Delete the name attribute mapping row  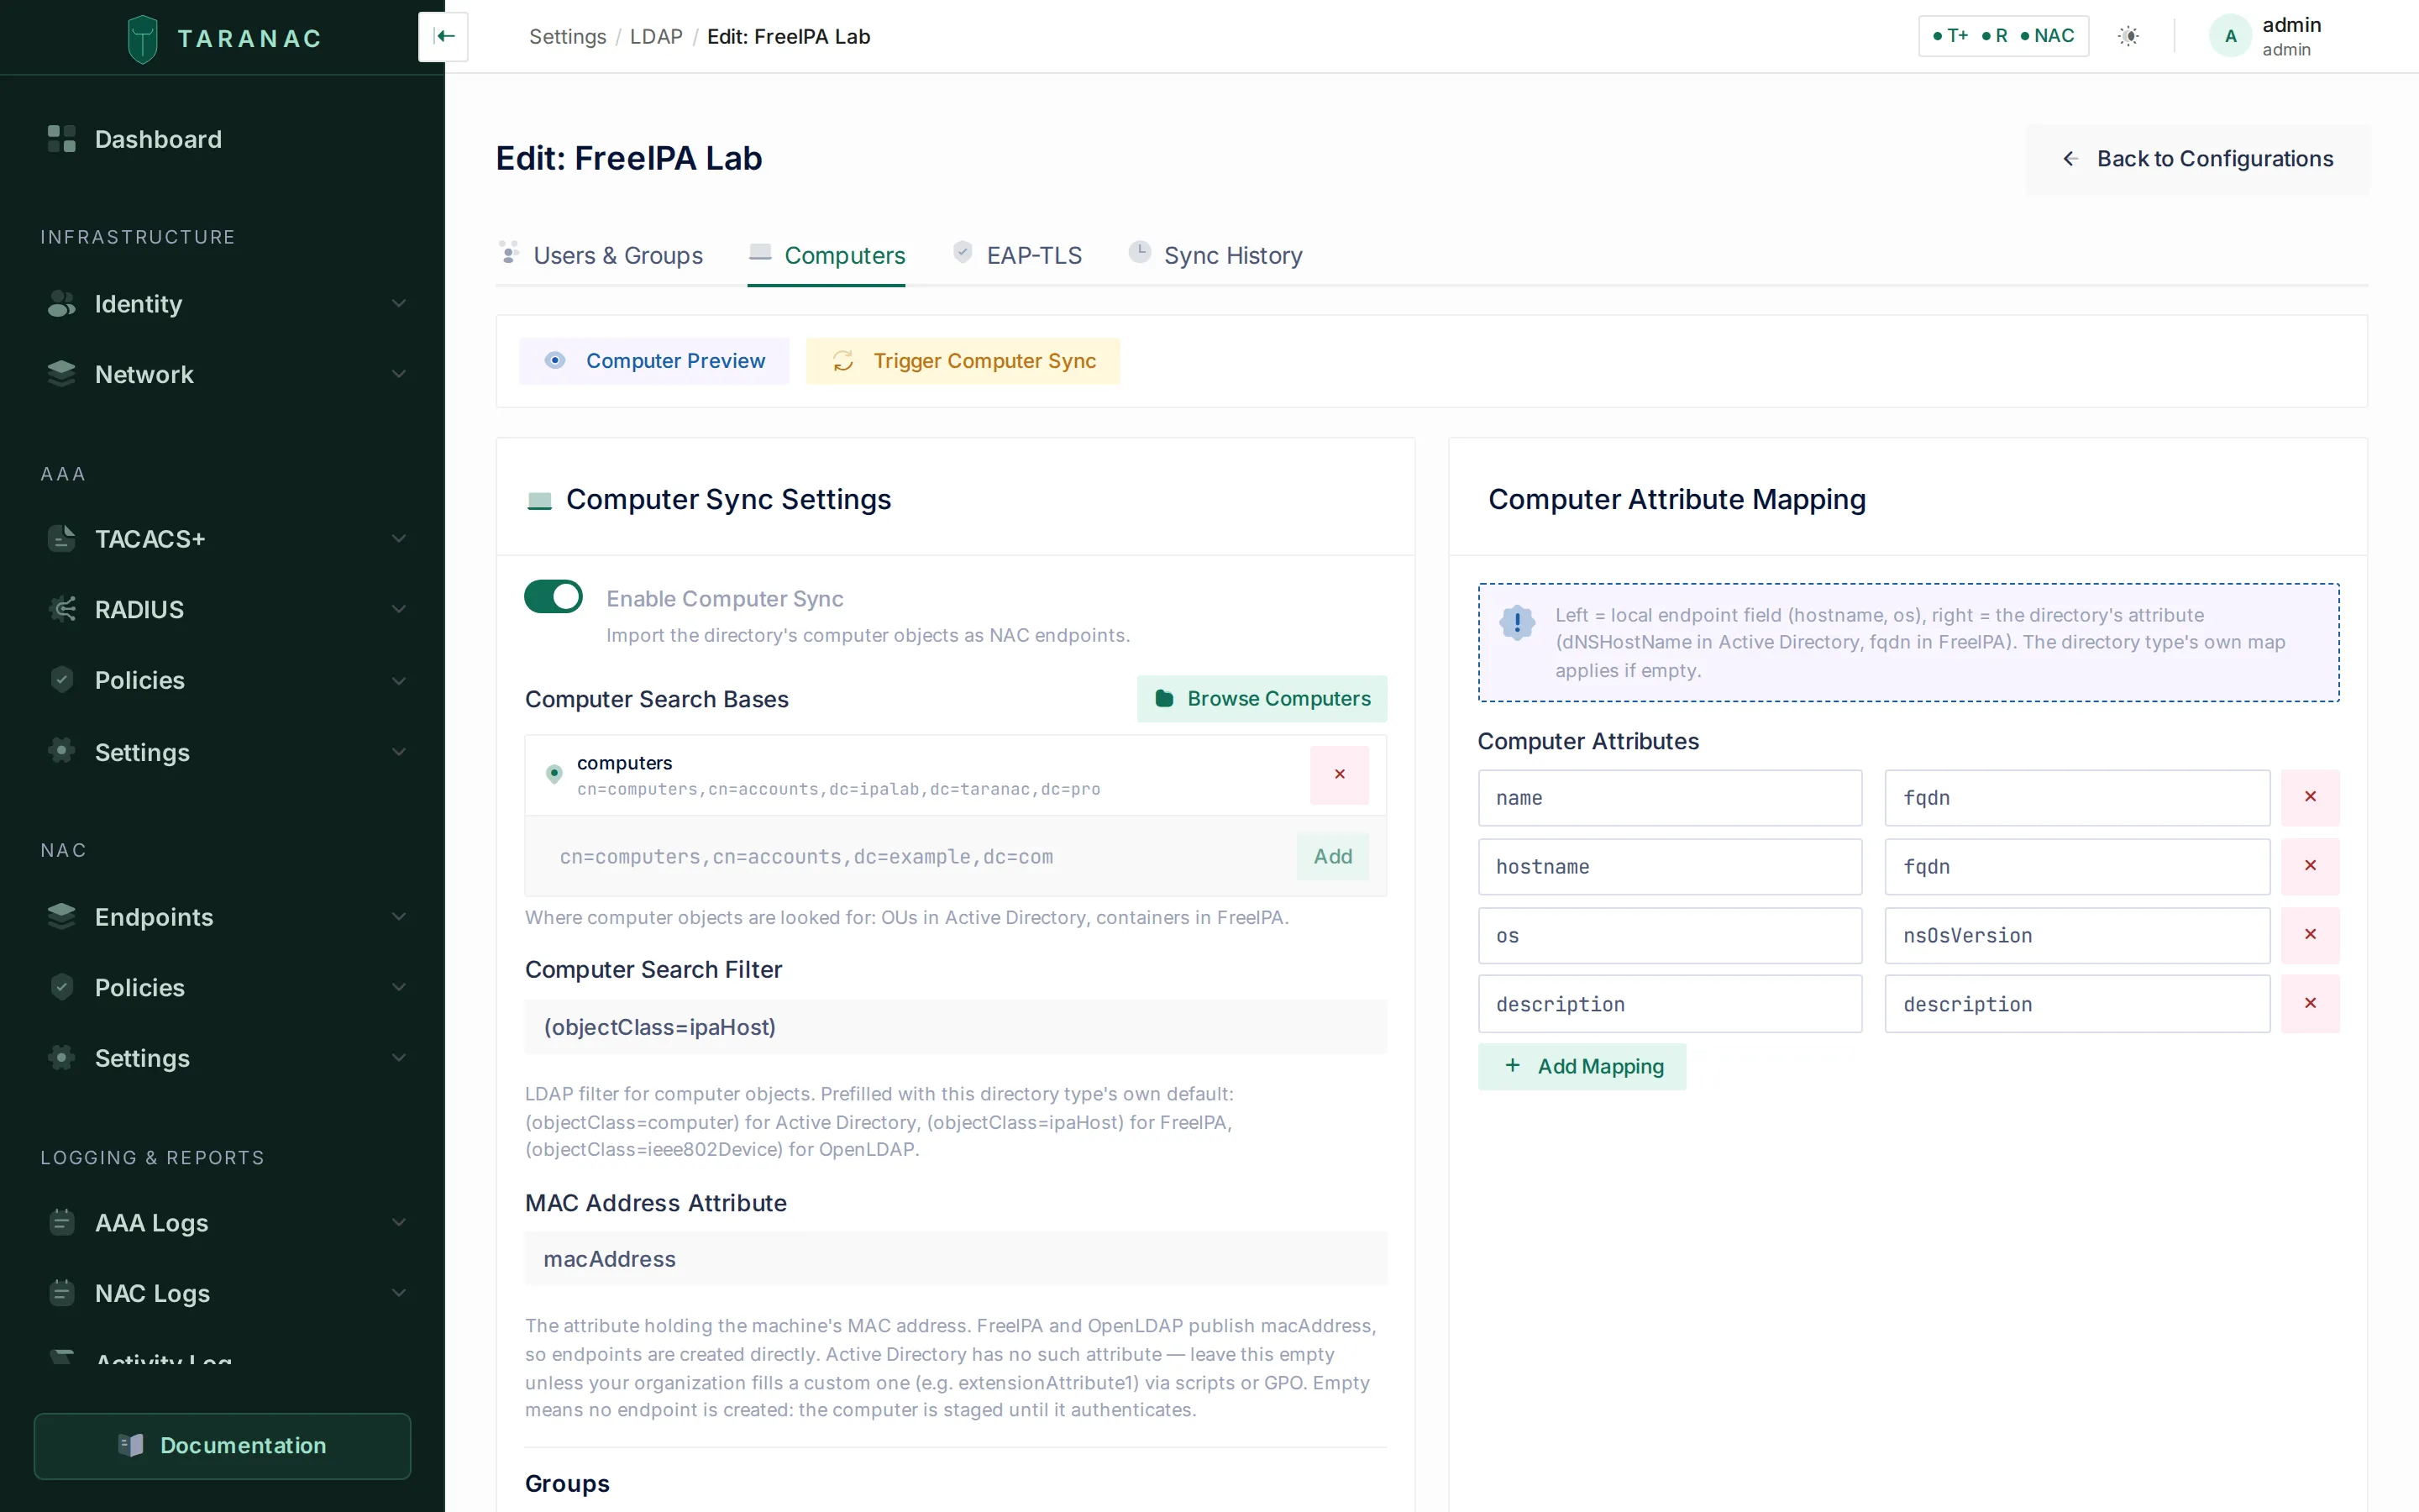[2310, 797]
